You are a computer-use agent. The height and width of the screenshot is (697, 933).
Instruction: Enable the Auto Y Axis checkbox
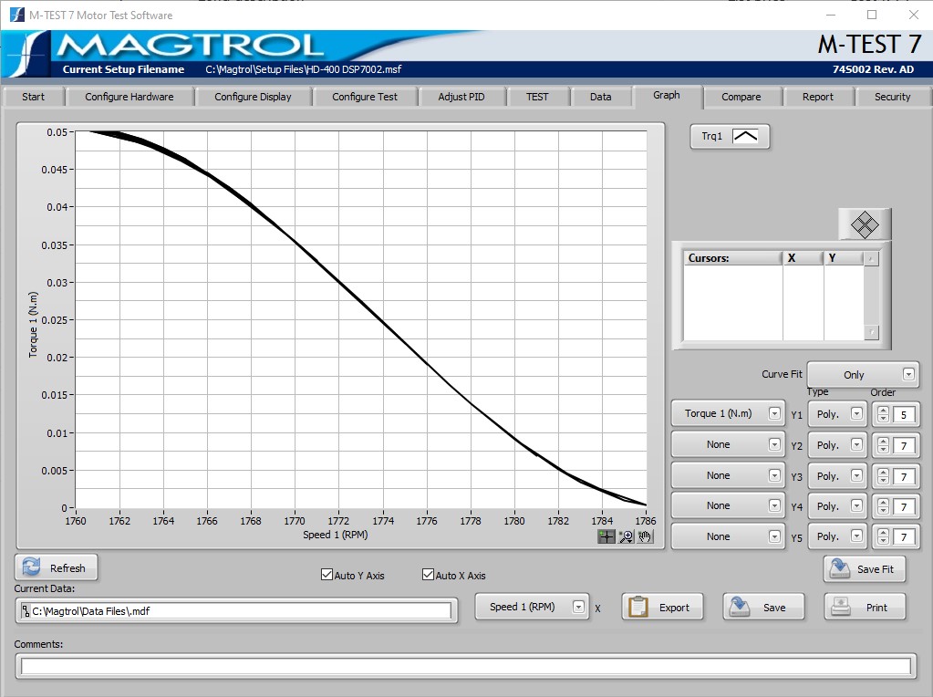point(326,575)
